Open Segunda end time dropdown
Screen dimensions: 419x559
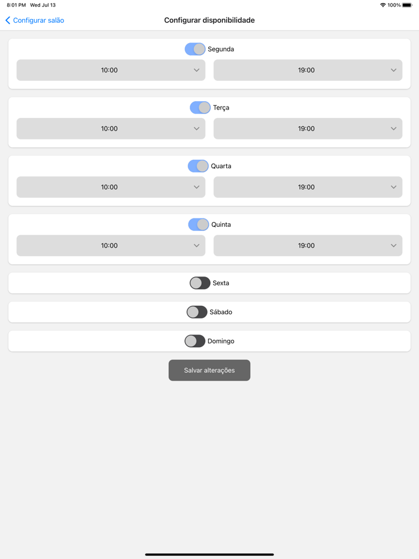[308, 70]
